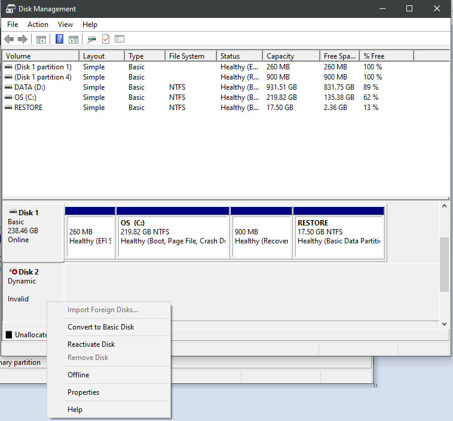Click the checkmark Properties toolbar icon
The width and height of the screenshot is (453, 421).
pyautogui.click(x=106, y=39)
